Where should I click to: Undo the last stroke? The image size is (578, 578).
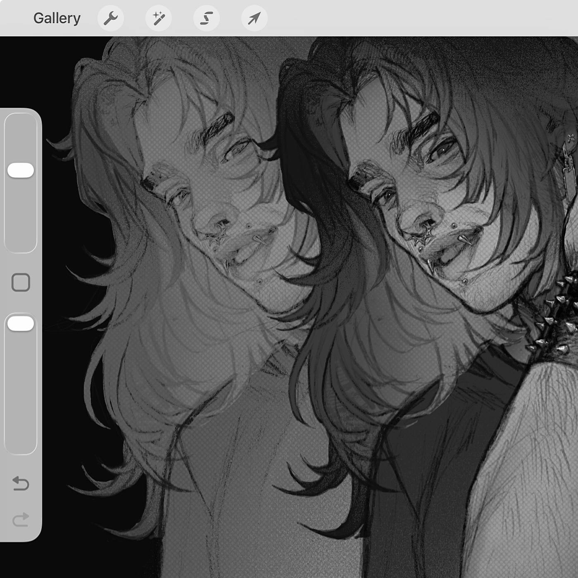coord(21,483)
